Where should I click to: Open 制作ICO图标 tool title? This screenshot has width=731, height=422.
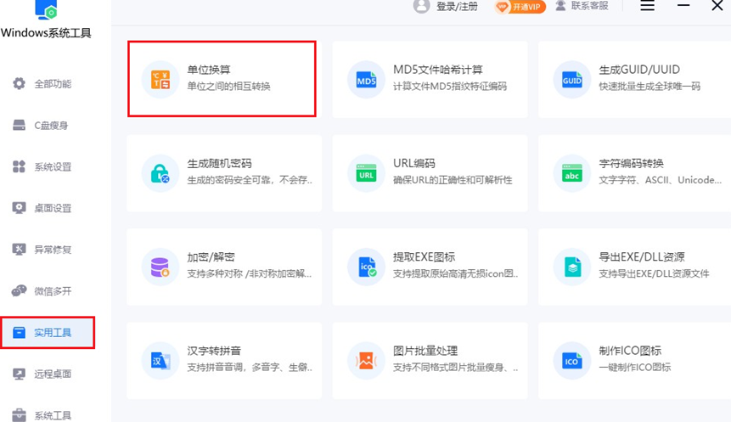coord(630,351)
